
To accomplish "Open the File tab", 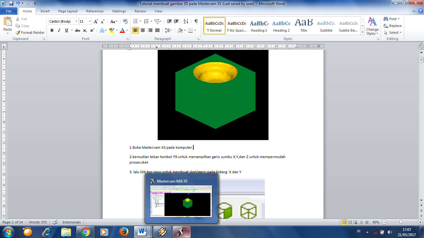I will 9,11.
